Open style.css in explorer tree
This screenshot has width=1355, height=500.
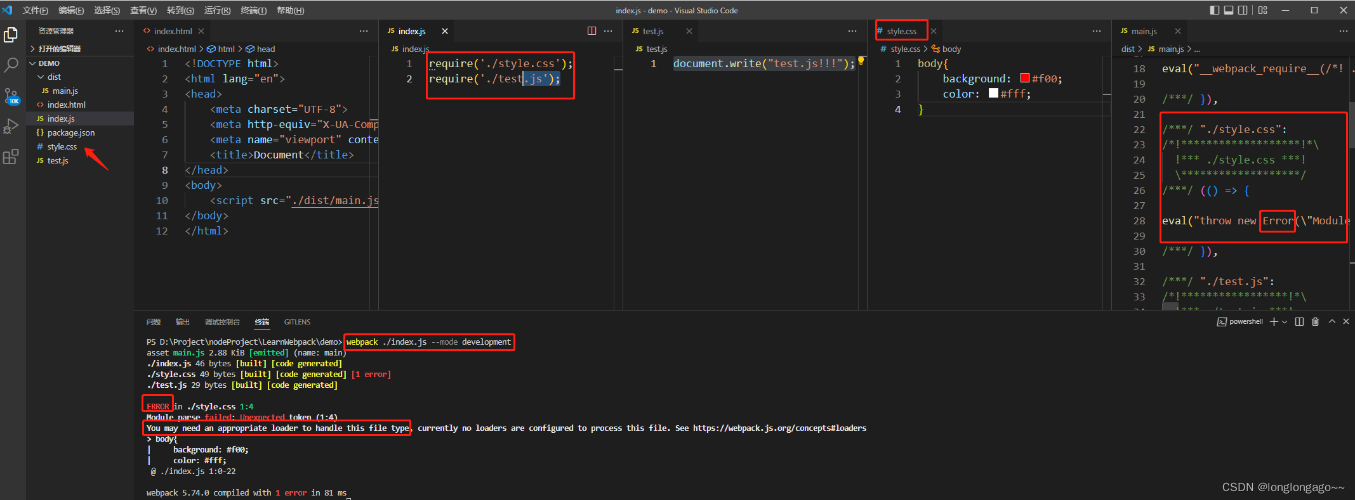81,147
